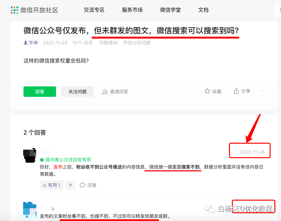Upvote first answer with 有用 1
The height and width of the screenshot is (221, 281).
[52, 185]
